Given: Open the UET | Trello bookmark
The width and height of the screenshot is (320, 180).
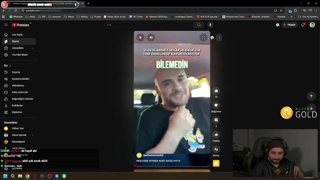Looking at the screenshot, I should point(136,17).
